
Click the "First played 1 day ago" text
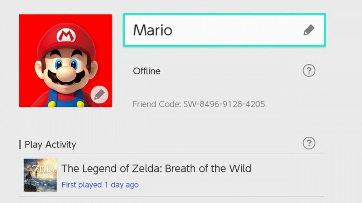(x=100, y=185)
